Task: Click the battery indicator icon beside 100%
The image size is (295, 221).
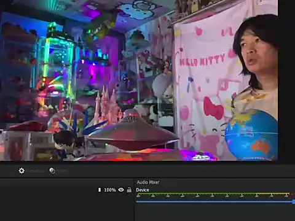Action: click(x=100, y=190)
